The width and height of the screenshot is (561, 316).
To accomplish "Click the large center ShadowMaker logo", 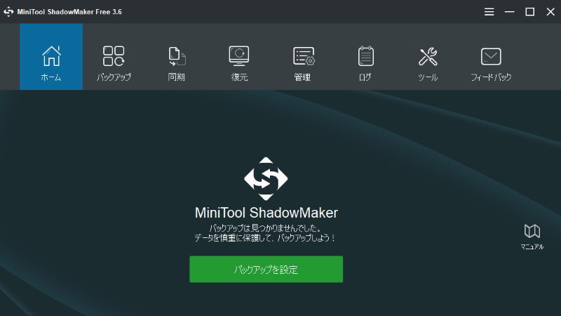I will 266,178.
